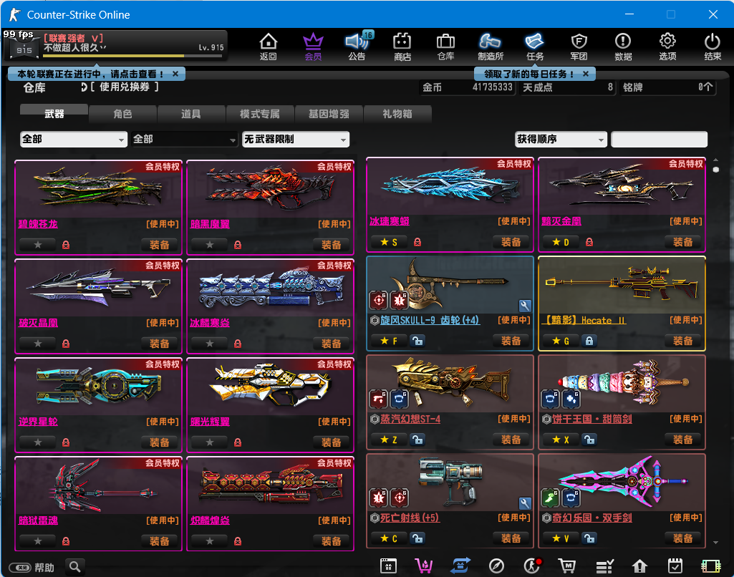Switch to the 模式专属 tab

pyautogui.click(x=260, y=114)
